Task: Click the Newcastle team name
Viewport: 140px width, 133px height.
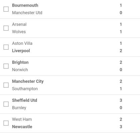Action: [x=22, y=127]
